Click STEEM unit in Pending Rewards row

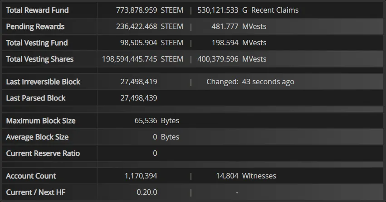[x=172, y=26]
